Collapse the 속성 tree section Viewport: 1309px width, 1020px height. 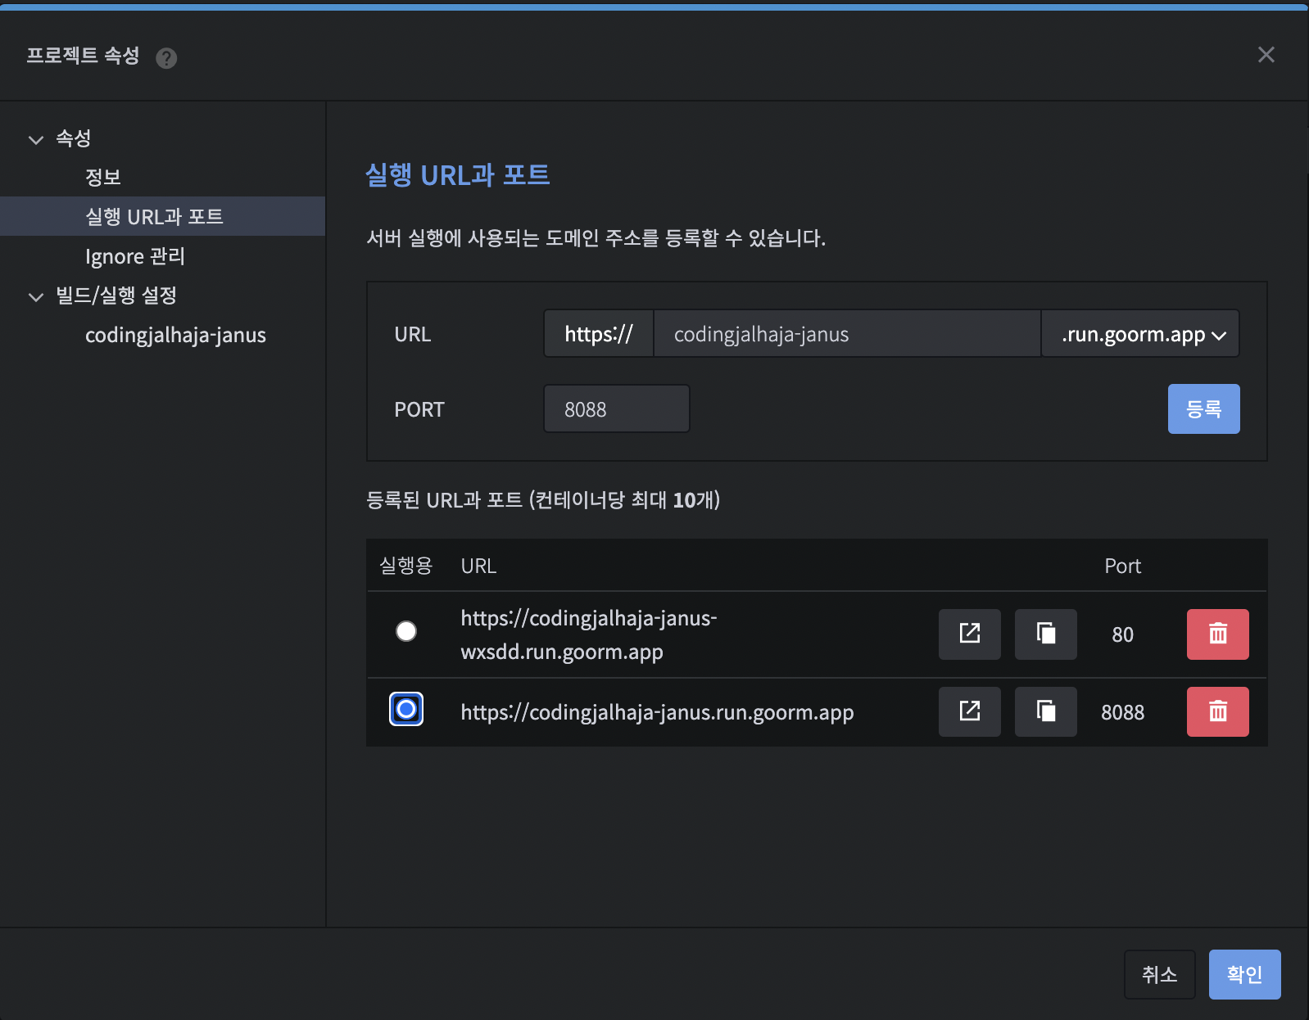(36, 139)
